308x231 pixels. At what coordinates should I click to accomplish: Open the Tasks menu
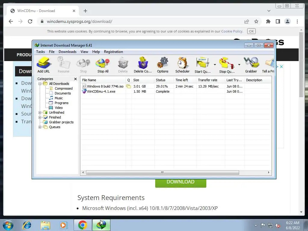click(x=41, y=52)
